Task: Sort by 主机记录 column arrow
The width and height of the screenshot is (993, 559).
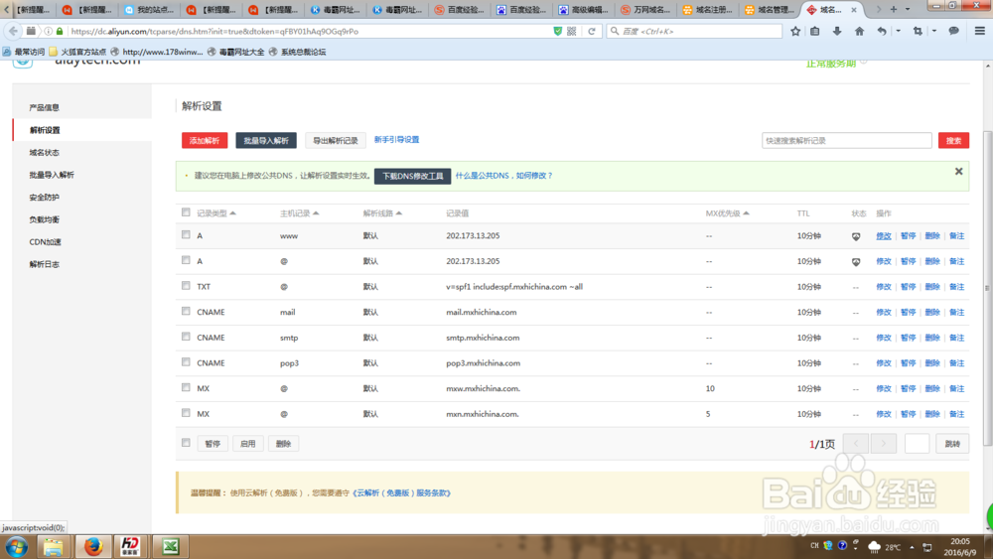Action: pos(316,213)
